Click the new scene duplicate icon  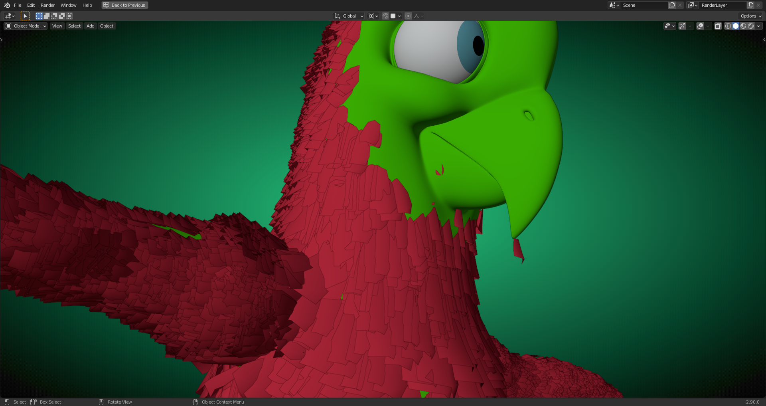click(672, 5)
